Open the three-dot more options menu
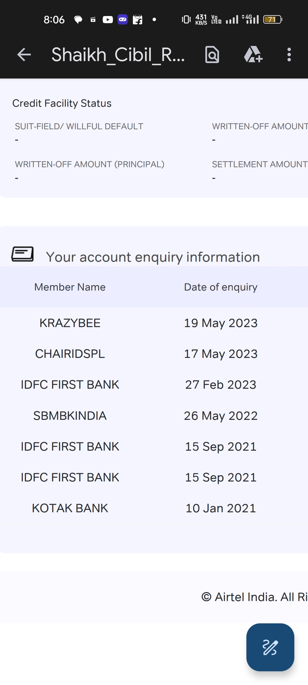The height and width of the screenshot is (685, 308). point(289,55)
